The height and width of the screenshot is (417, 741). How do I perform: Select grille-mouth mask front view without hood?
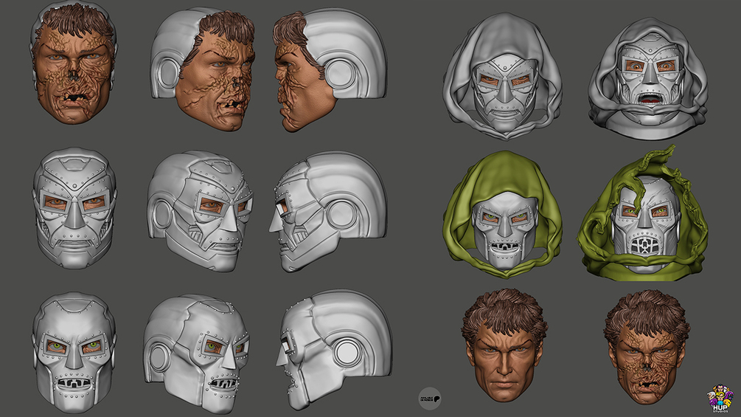pyautogui.click(x=74, y=353)
